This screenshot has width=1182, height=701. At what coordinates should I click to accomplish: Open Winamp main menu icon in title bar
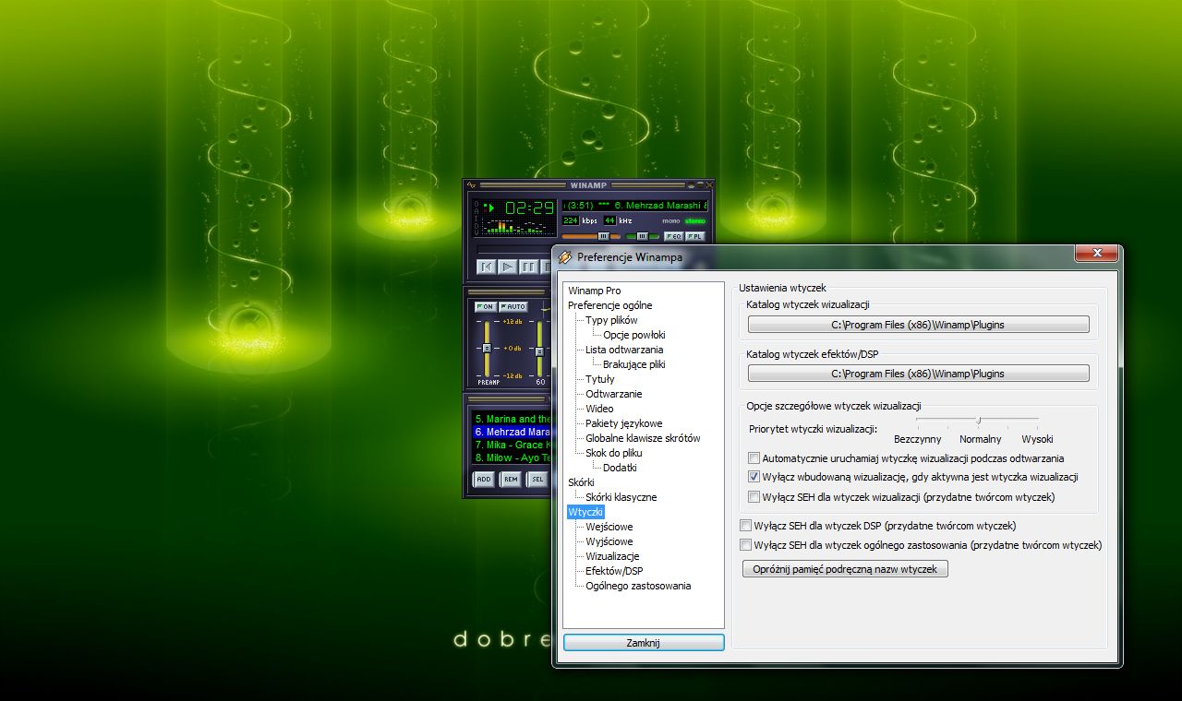coord(471,184)
